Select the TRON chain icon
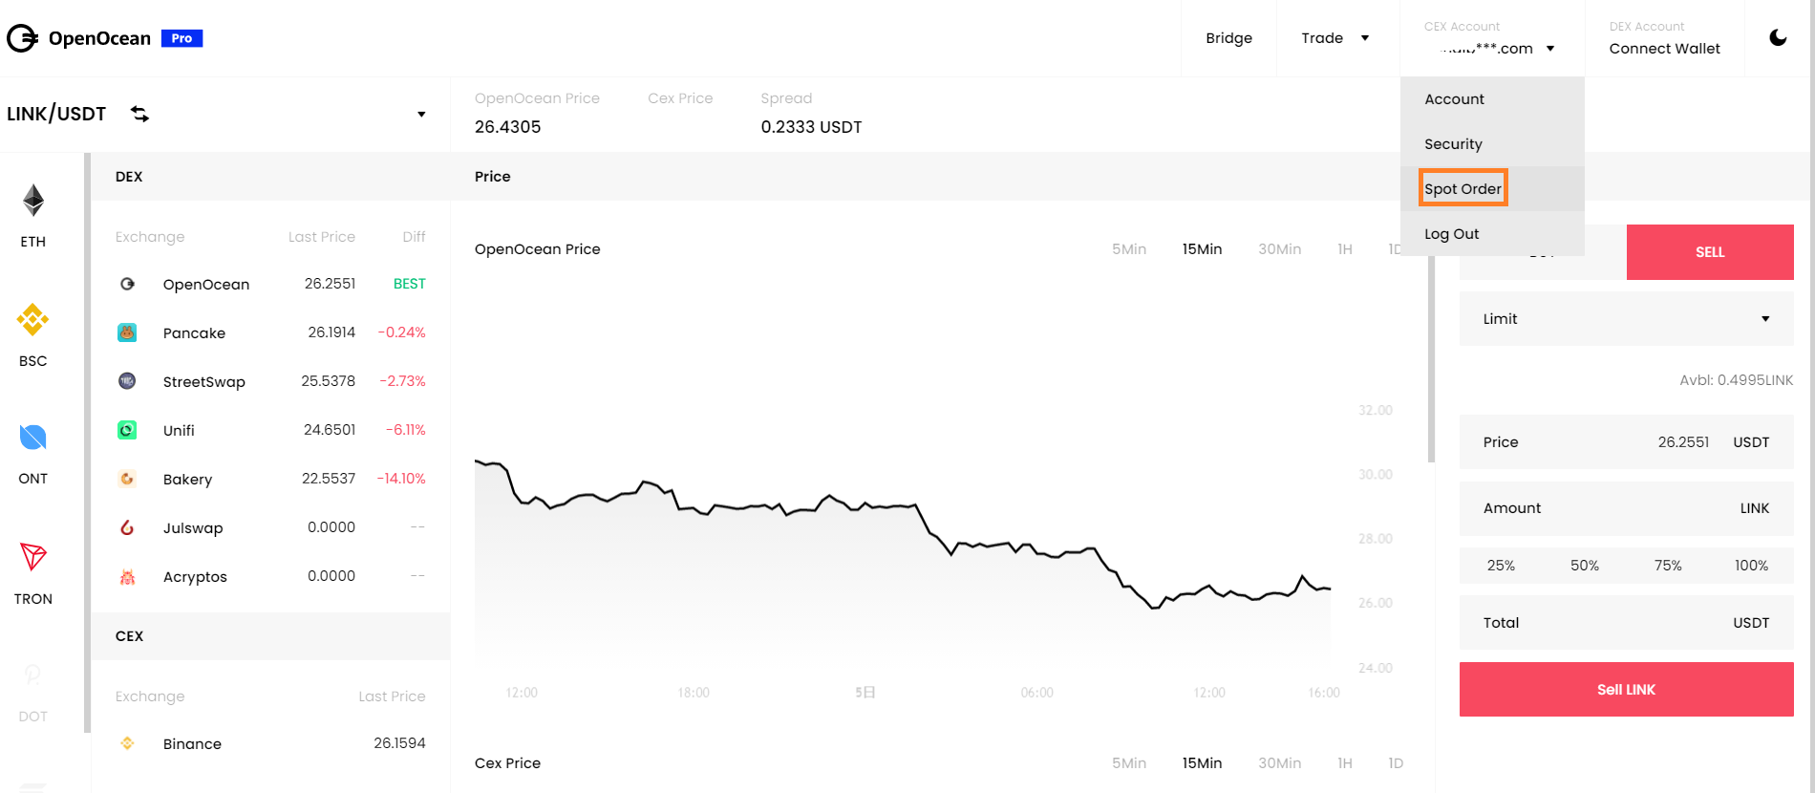 pos(33,557)
